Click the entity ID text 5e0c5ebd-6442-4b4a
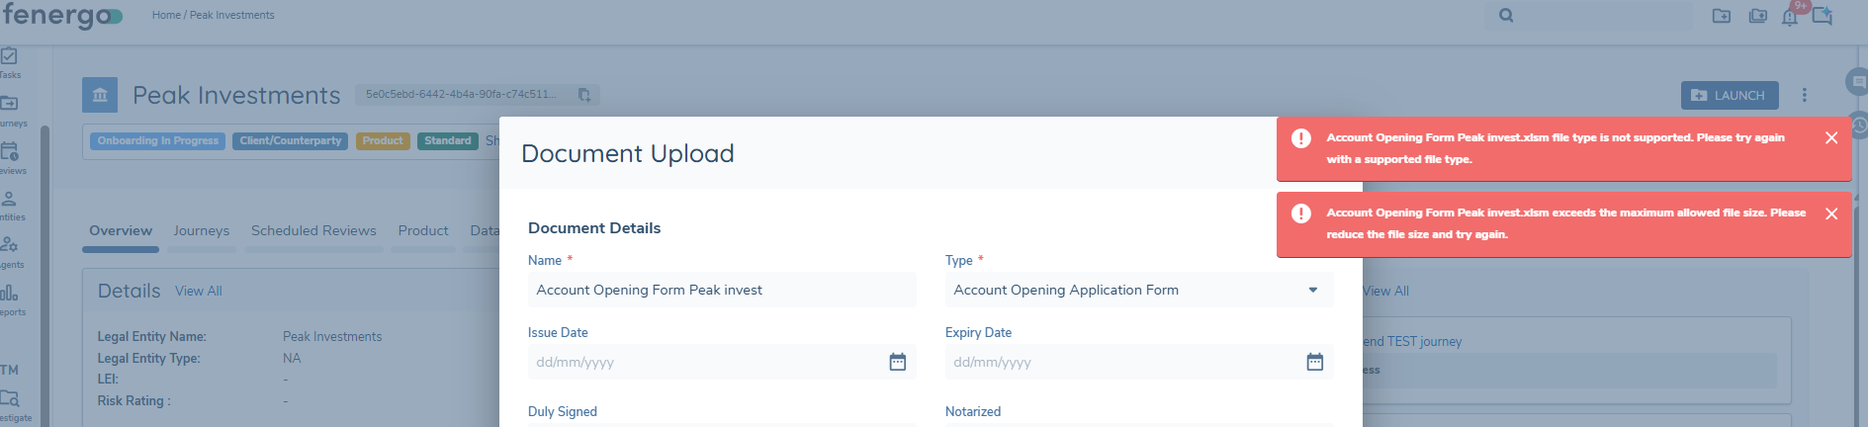The image size is (1868, 427). coord(461,95)
